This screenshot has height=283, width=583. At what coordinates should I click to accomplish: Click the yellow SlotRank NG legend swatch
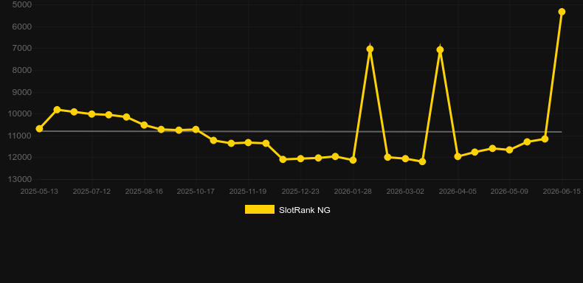pyautogui.click(x=260, y=209)
